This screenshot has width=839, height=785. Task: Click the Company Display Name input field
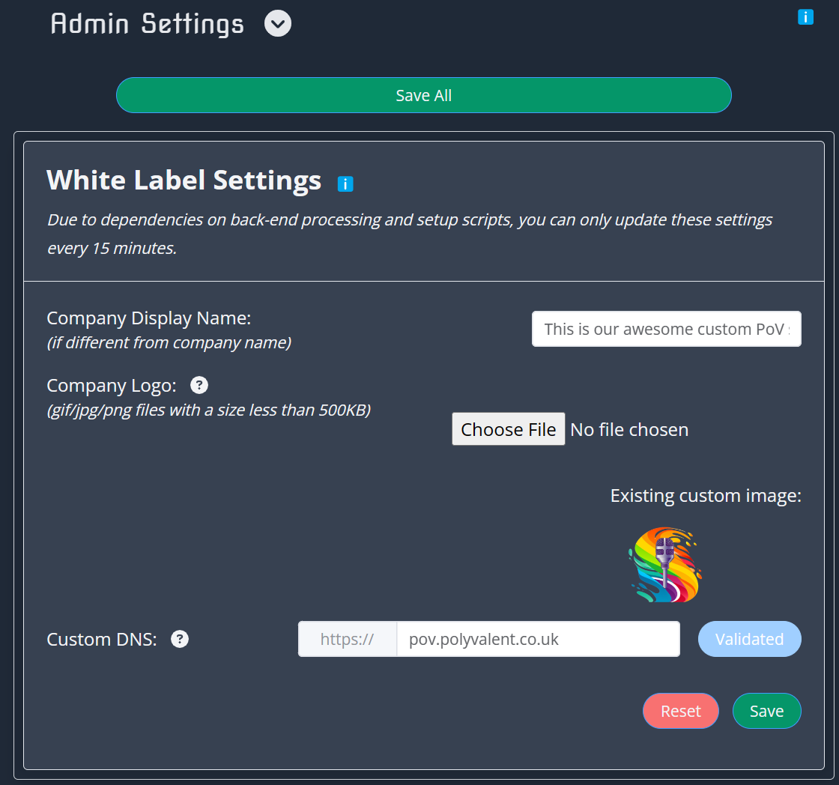pyautogui.click(x=665, y=328)
